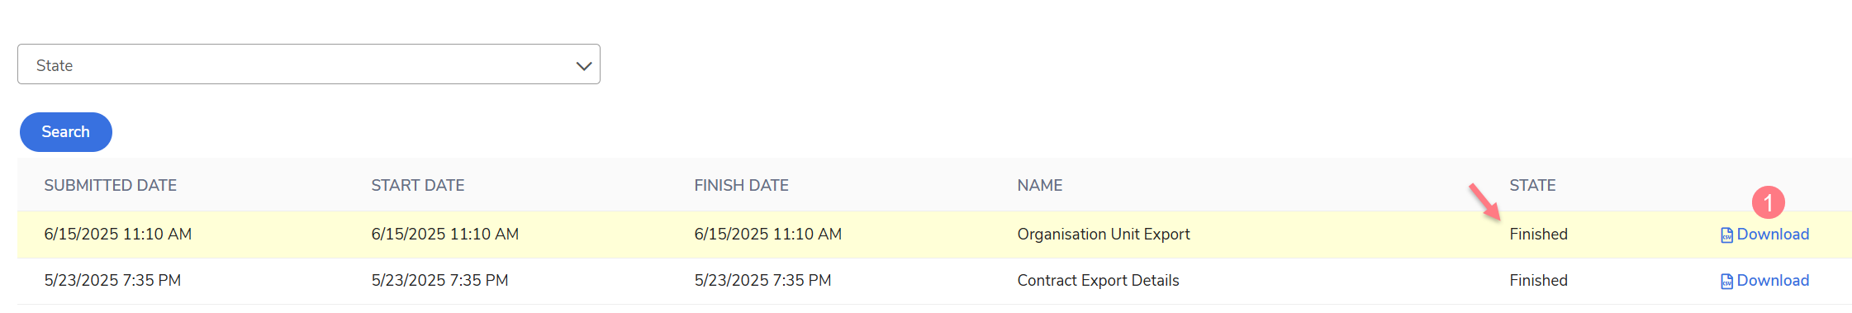The image size is (1852, 313).
Task: Select the Organisation Unit Export name cell
Action: pos(1104,235)
